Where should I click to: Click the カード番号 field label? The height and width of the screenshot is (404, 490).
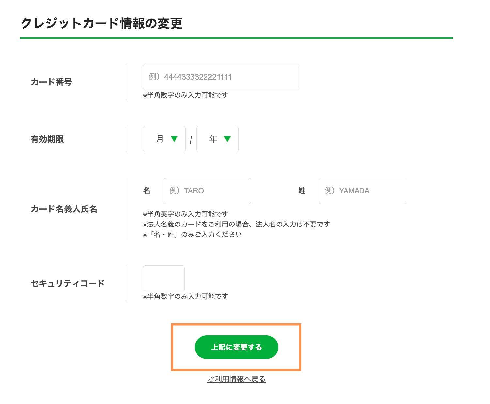pos(51,83)
